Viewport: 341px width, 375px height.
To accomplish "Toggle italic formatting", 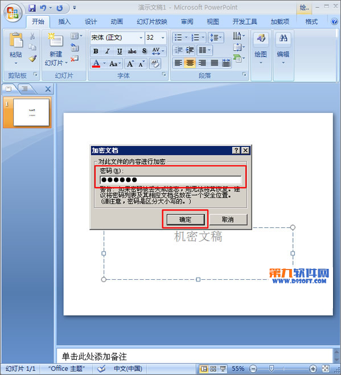I will point(108,51).
